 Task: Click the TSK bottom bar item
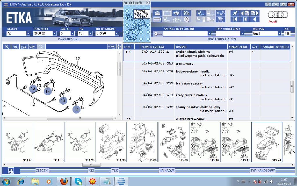point(115,171)
